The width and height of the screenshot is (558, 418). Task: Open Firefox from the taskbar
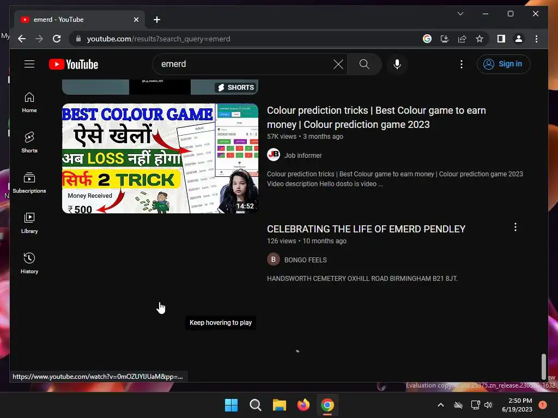coord(303,405)
